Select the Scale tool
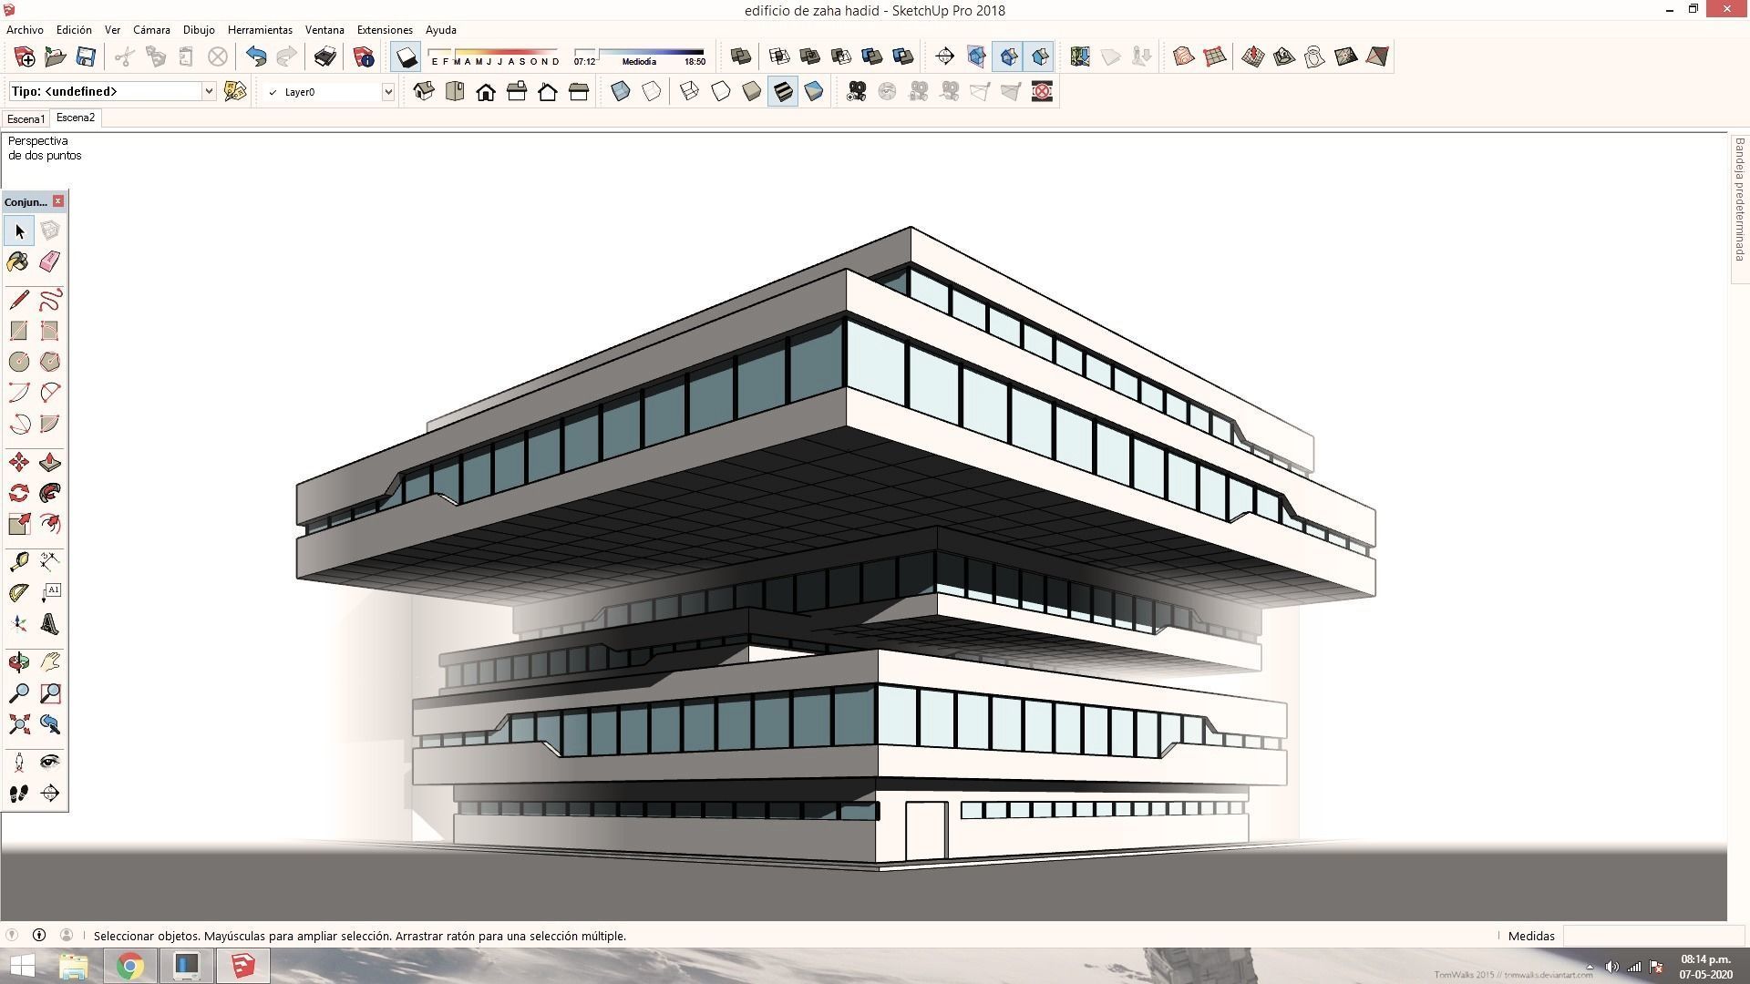1750x984 pixels. tap(19, 525)
